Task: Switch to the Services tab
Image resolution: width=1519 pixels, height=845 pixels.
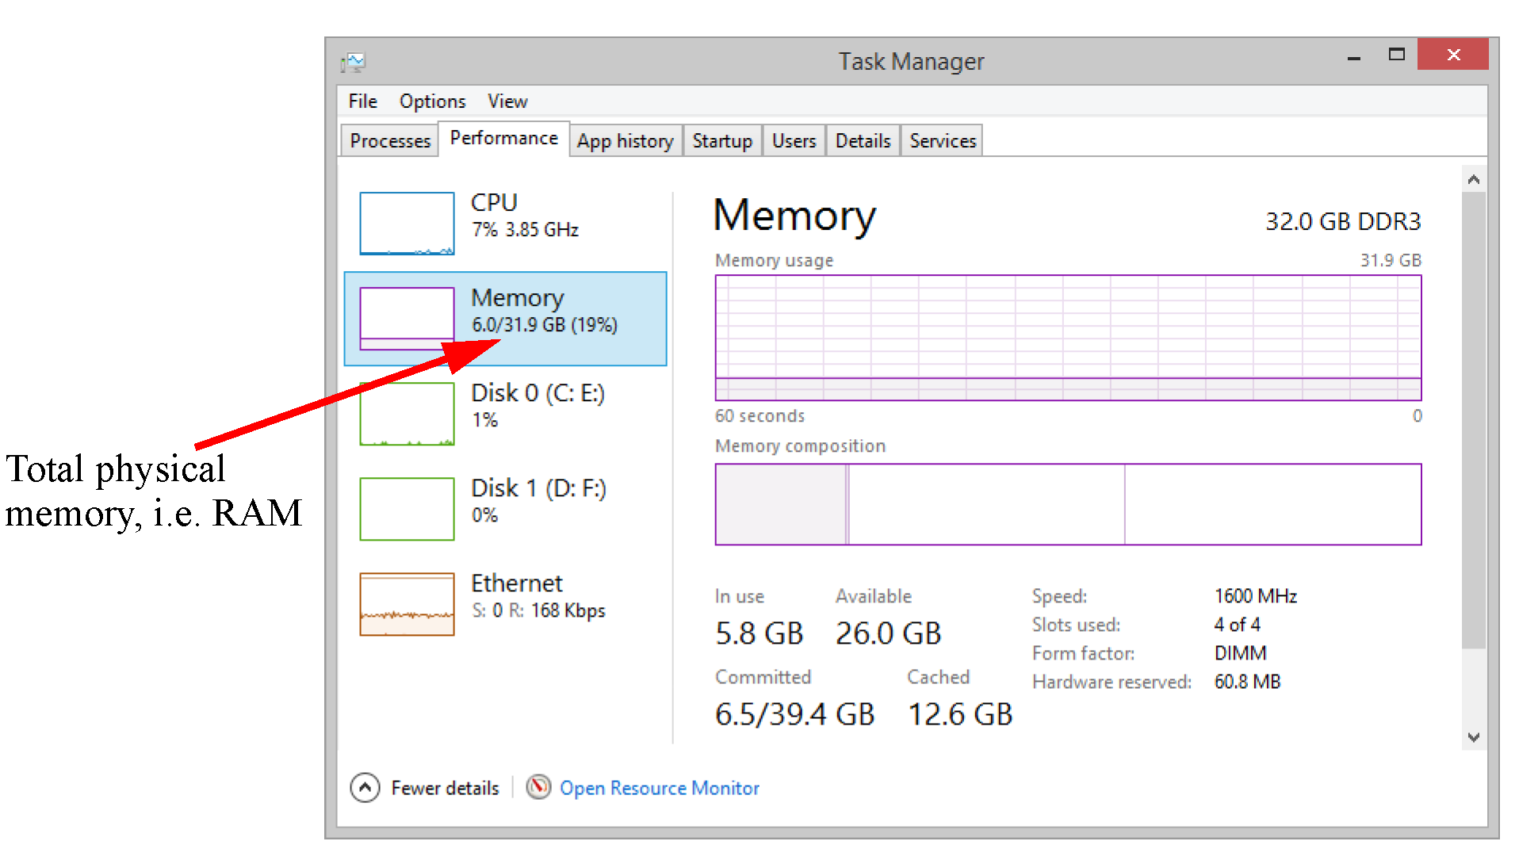Action: (x=942, y=141)
